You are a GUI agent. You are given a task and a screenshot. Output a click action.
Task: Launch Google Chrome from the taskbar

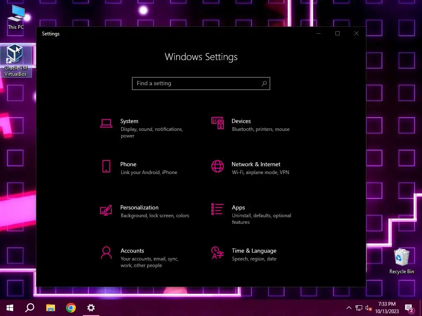coord(71,308)
